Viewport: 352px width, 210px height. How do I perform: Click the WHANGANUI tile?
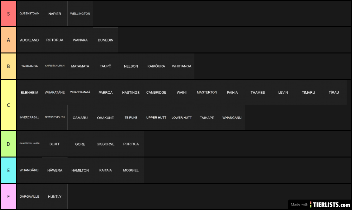232,118
